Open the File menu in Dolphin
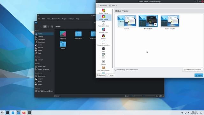204x115 pixels. 39,19
